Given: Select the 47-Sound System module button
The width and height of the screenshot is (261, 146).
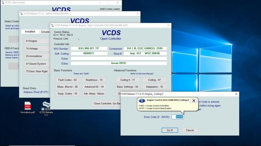Looking at the screenshot, I should (37, 64).
